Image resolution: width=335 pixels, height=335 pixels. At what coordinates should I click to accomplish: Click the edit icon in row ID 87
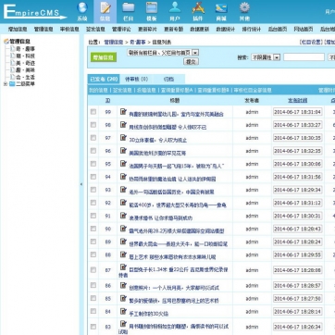pos(123,267)
